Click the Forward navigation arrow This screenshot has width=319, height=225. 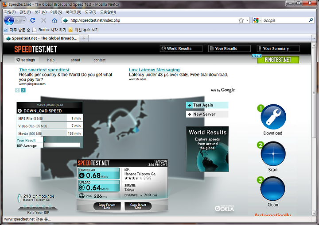18,20
